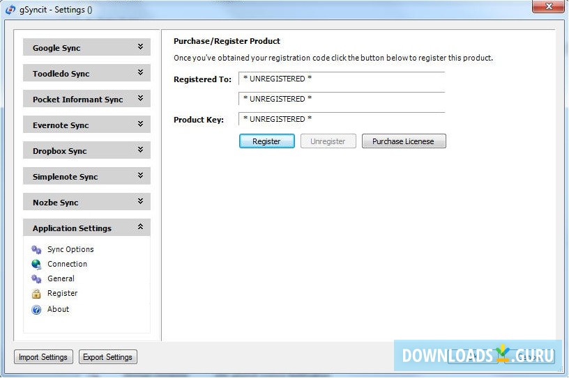Click the Google Sync header
Image resolution: width=569 pixels, height=378 pixels.
(86, 47)
